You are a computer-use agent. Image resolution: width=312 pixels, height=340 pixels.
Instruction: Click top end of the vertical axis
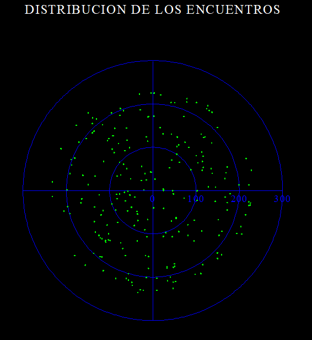tap(153, 61)
